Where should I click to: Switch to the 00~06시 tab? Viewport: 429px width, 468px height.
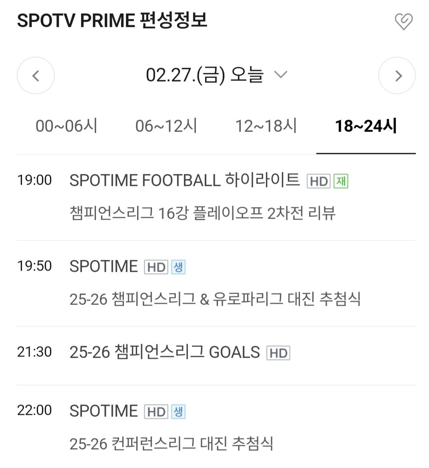click(67, 125)
